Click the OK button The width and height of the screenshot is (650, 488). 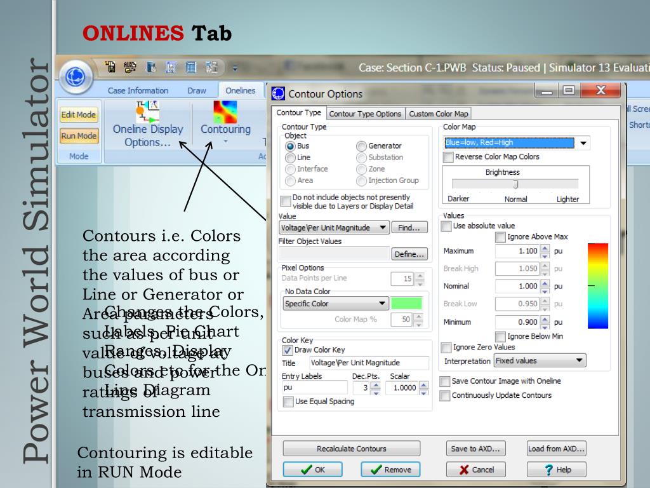(x=312, y=470)
